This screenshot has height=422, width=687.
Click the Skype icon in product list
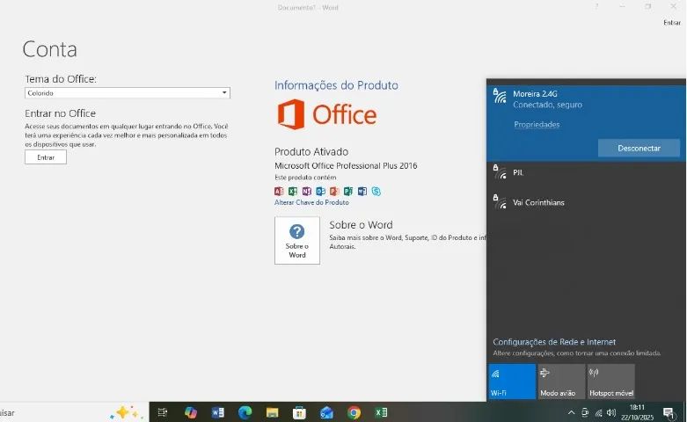tap(376, 192)
